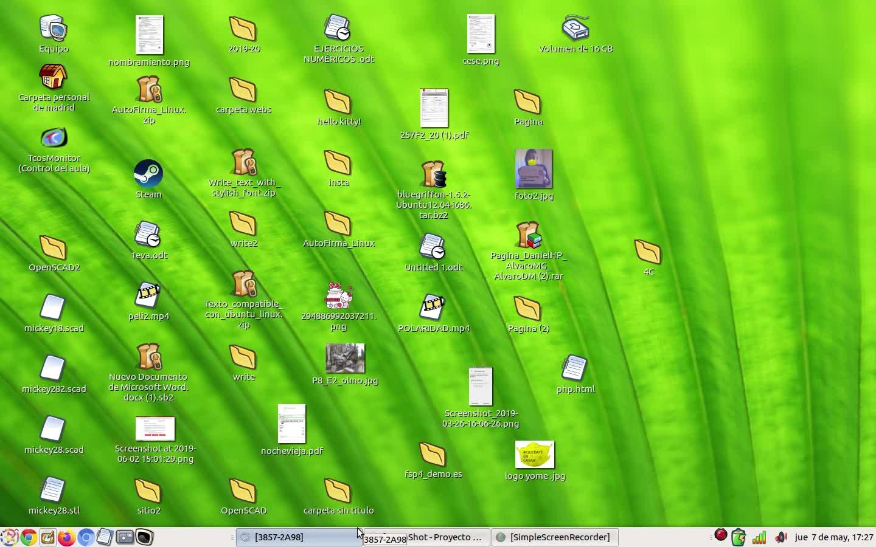
Task: Open the volume speaker indicator
Action: point(781,537)
